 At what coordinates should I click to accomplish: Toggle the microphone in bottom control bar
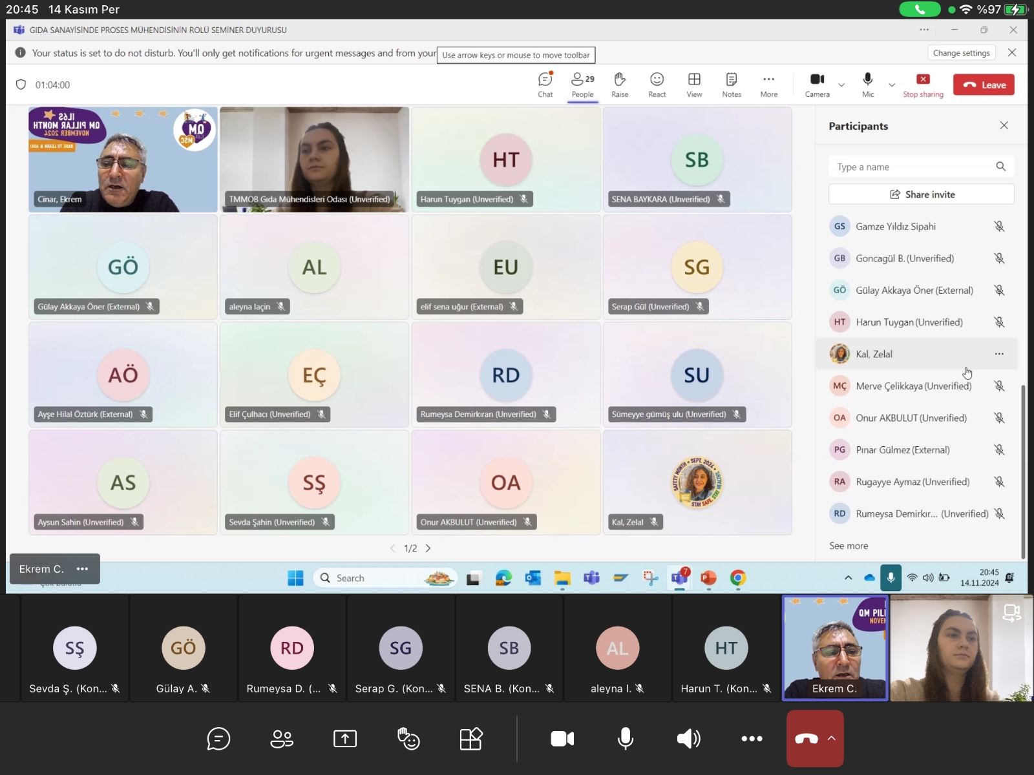[625, 738]
